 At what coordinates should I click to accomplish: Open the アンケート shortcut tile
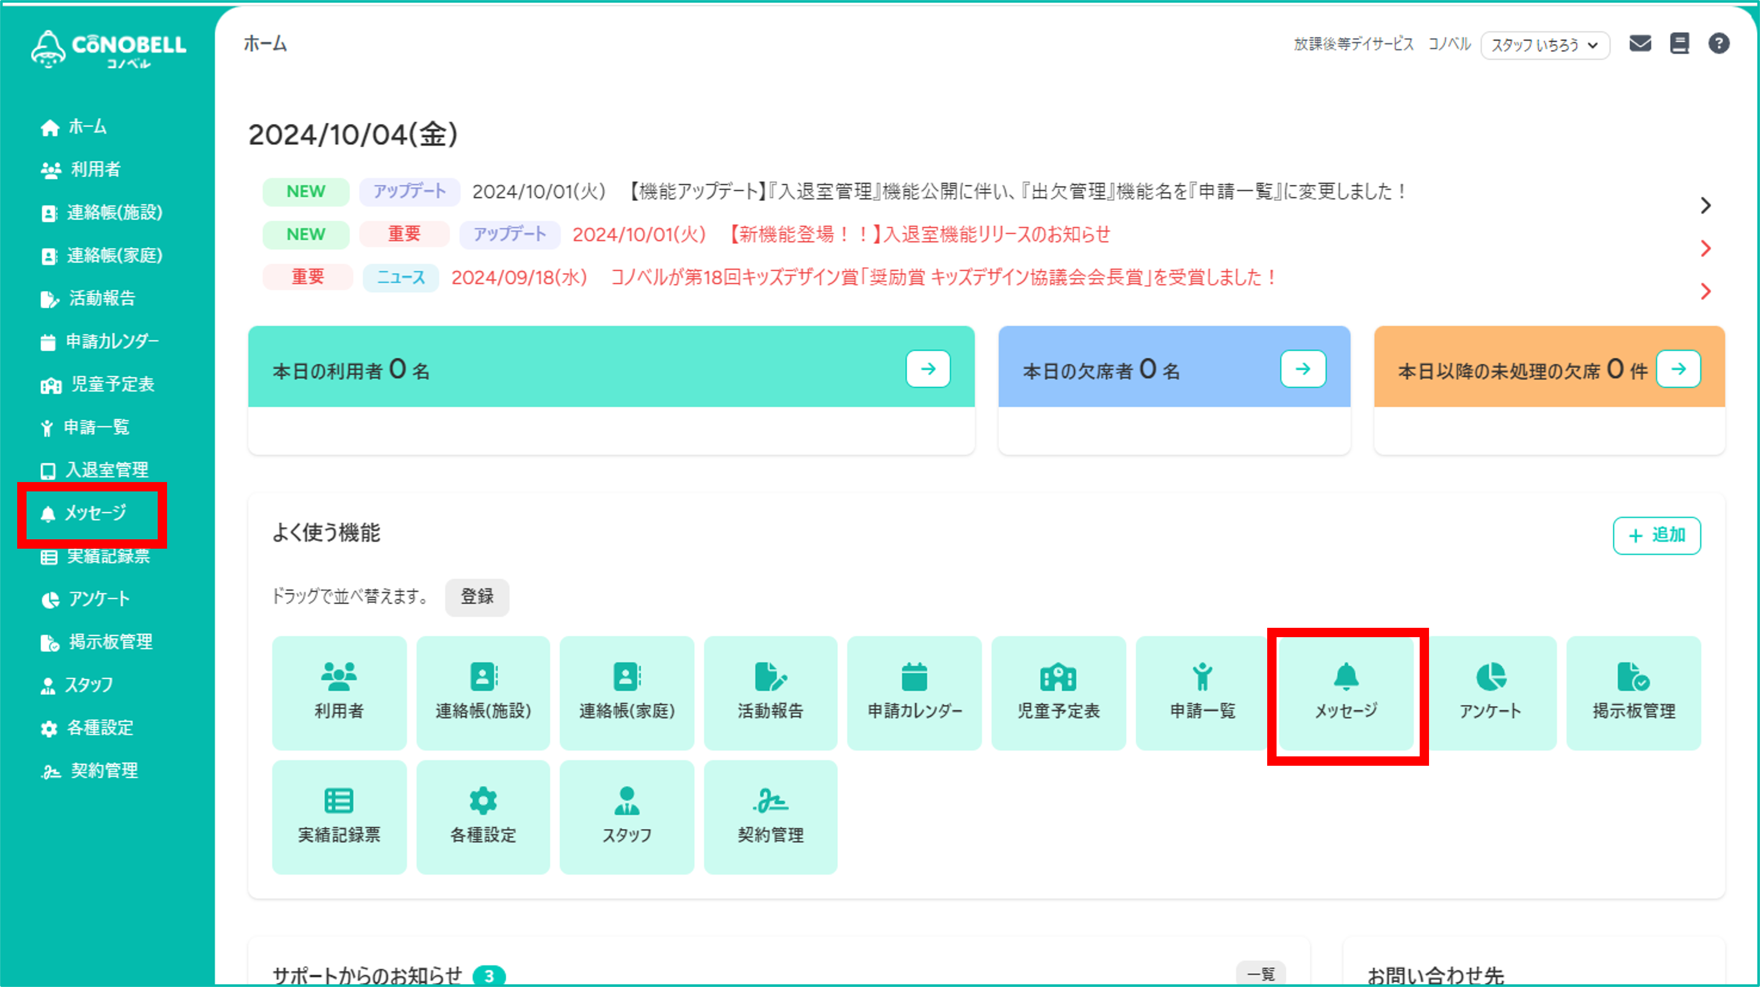click(1490, 693)
